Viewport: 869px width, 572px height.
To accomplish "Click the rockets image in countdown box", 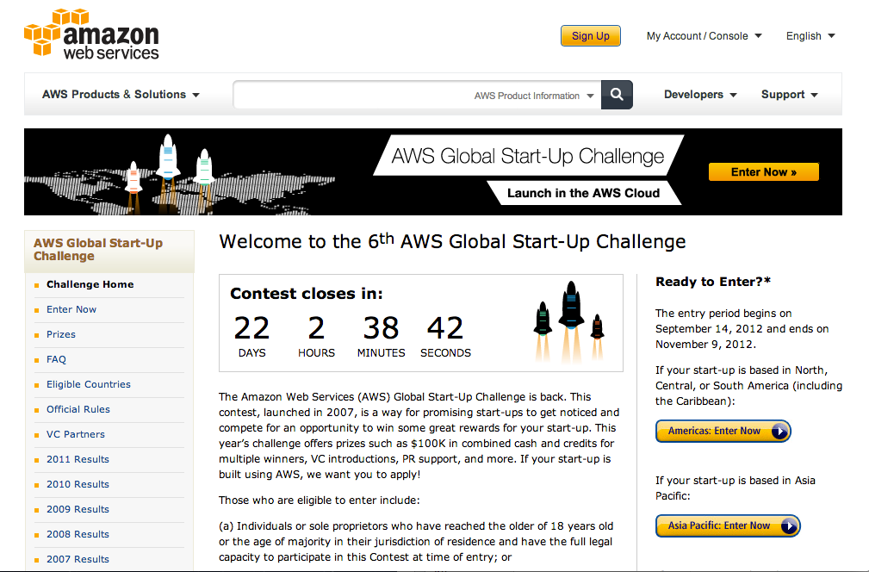I will point(569,321).
